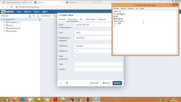The image size is (181, 102).
Task: Switch to the Advanced tab
Action: click(x=102, y=20)
